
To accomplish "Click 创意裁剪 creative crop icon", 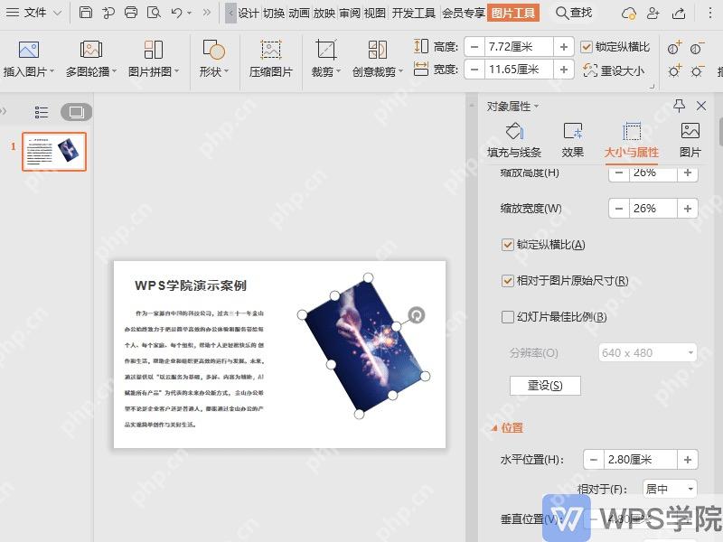I will tap(377, 50).
